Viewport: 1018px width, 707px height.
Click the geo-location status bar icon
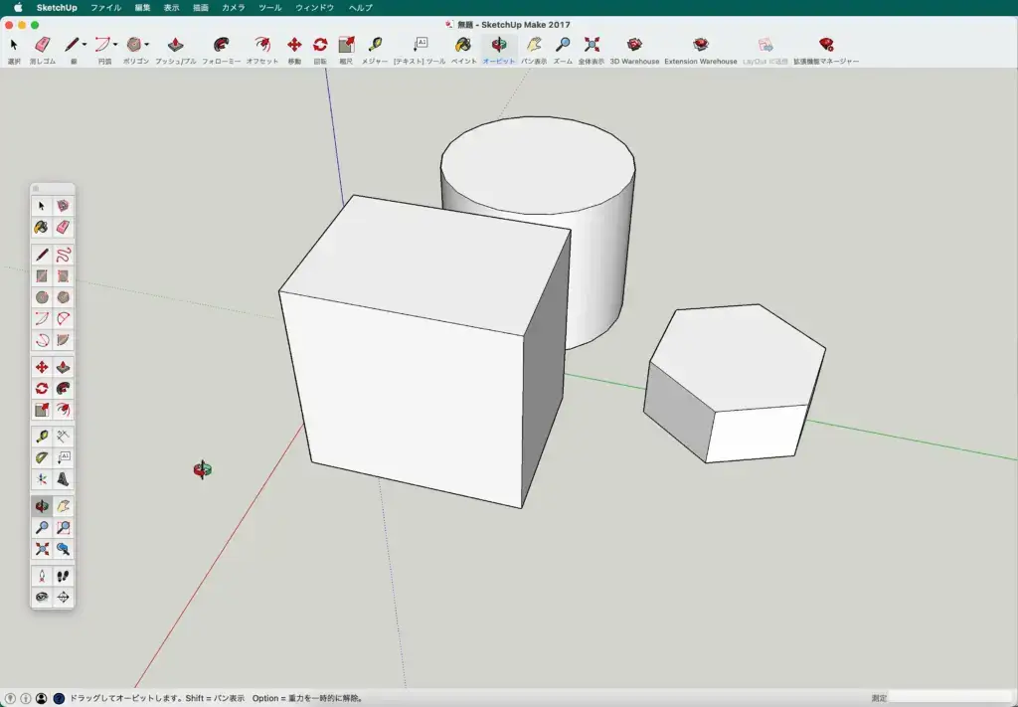[x=10, y=699]
